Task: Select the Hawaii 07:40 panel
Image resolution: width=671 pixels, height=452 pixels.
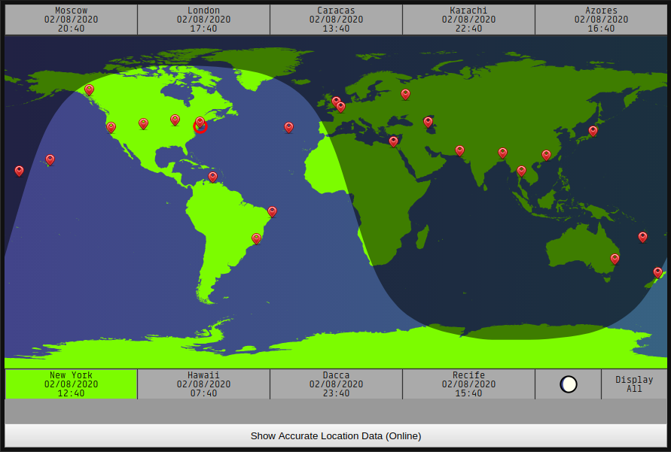Action: point(203,384)
